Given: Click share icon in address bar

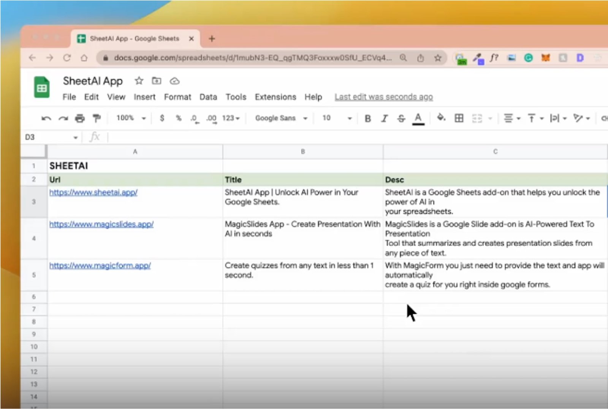Looking at the screenshot, I should point(420,58).
